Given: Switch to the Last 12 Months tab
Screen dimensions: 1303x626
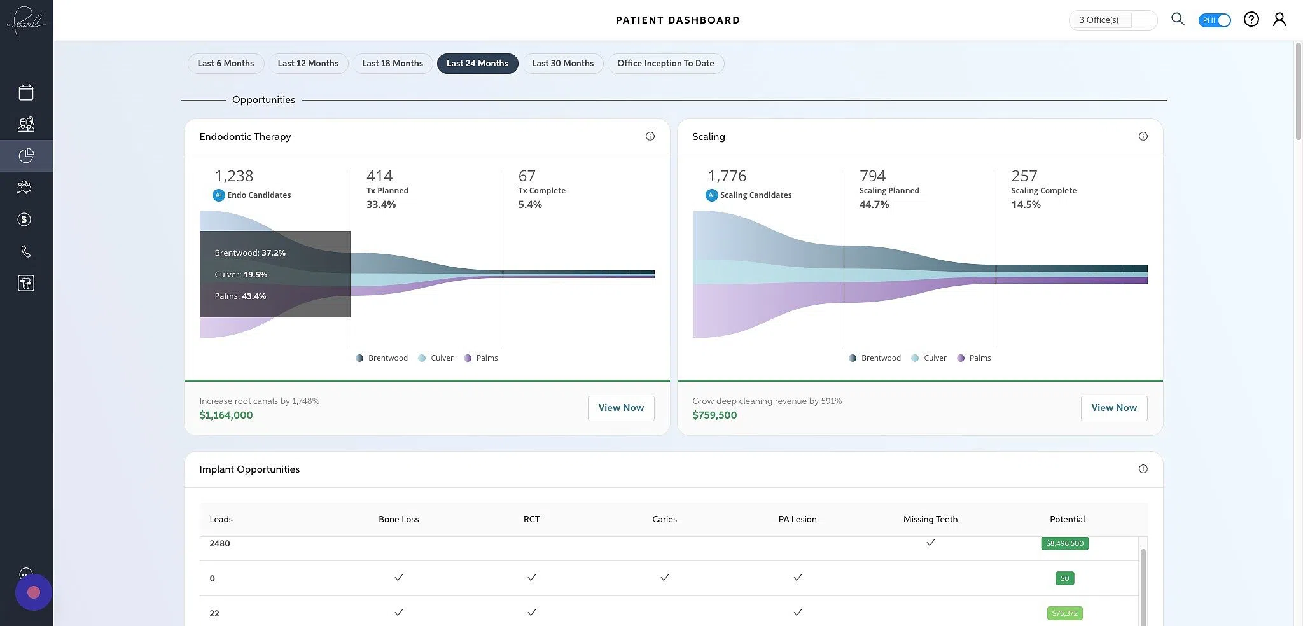Looking at the screenshot, I should click(x=309, y=63).
